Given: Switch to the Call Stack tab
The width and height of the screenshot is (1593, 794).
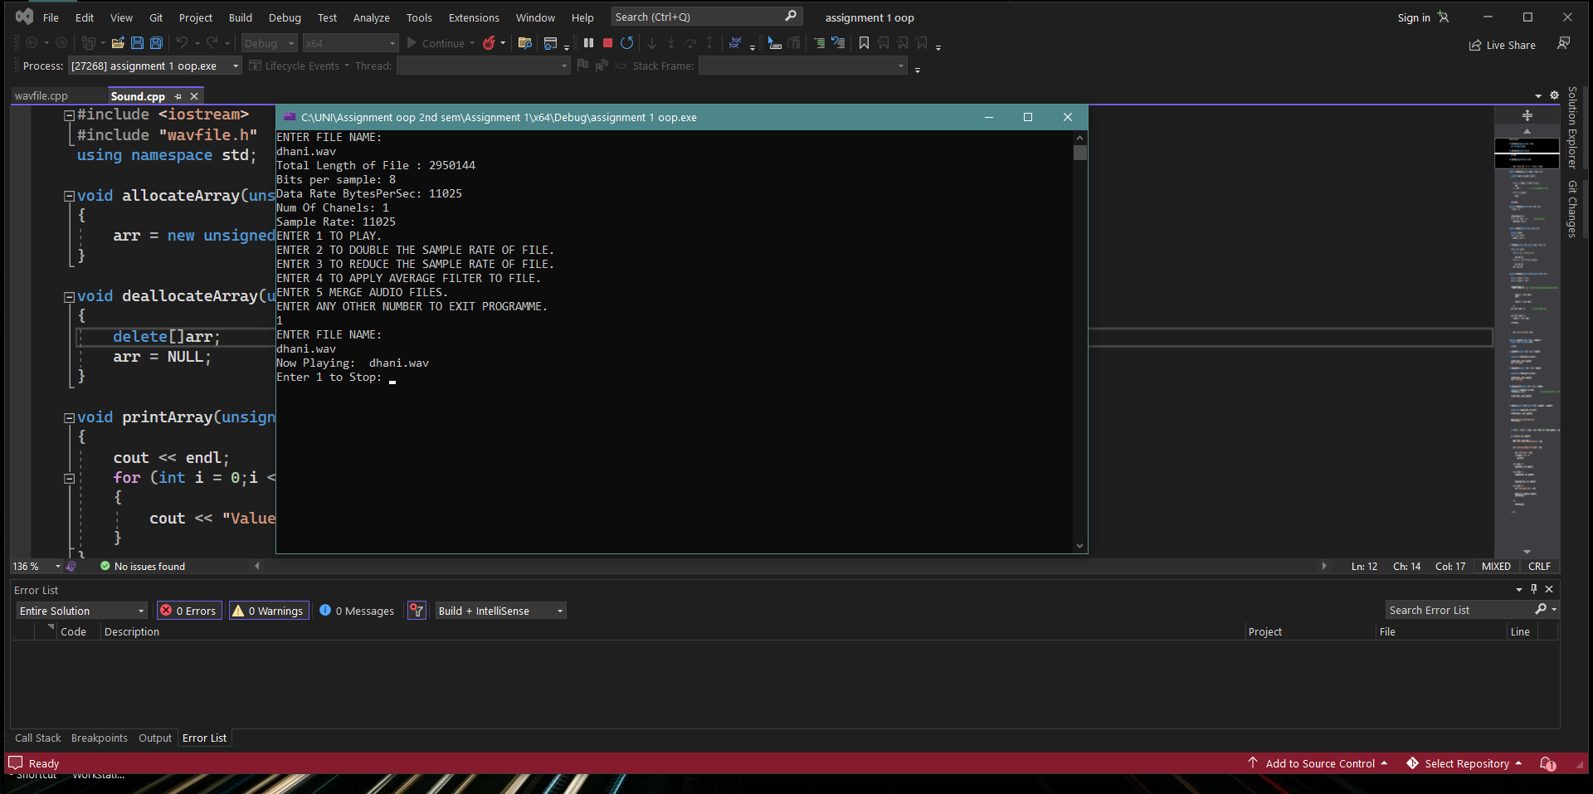Looking at the screenshot, I should click(x=38, y=738).
